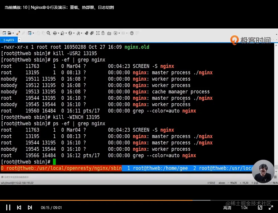Viewport: 278px width, 213px height.
Task: Click the picture-in-picture icon in player
Action: coord(260,208)
